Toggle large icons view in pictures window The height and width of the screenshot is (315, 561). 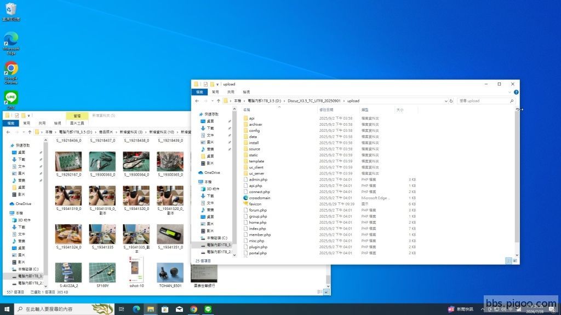[327, 292]
